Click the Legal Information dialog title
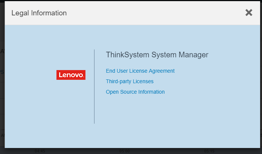This screenshot has width=262, height=154. [39, 13]
